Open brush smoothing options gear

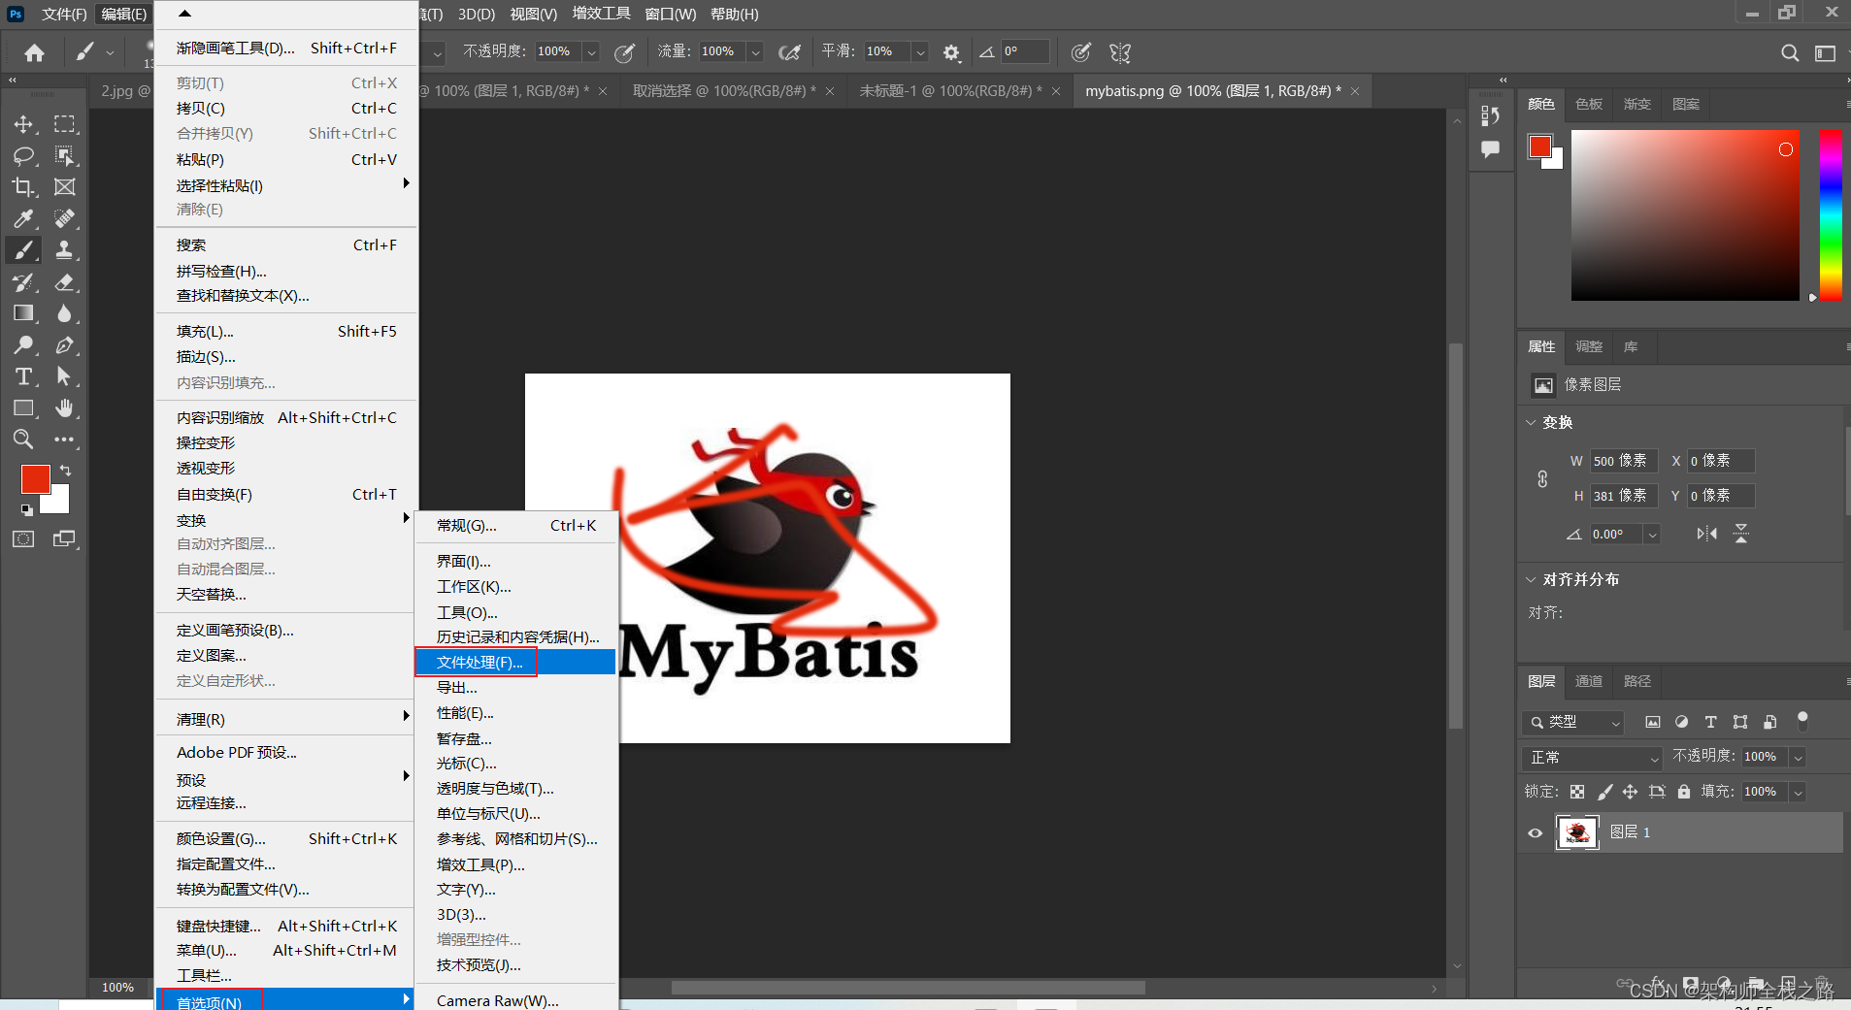952,52
